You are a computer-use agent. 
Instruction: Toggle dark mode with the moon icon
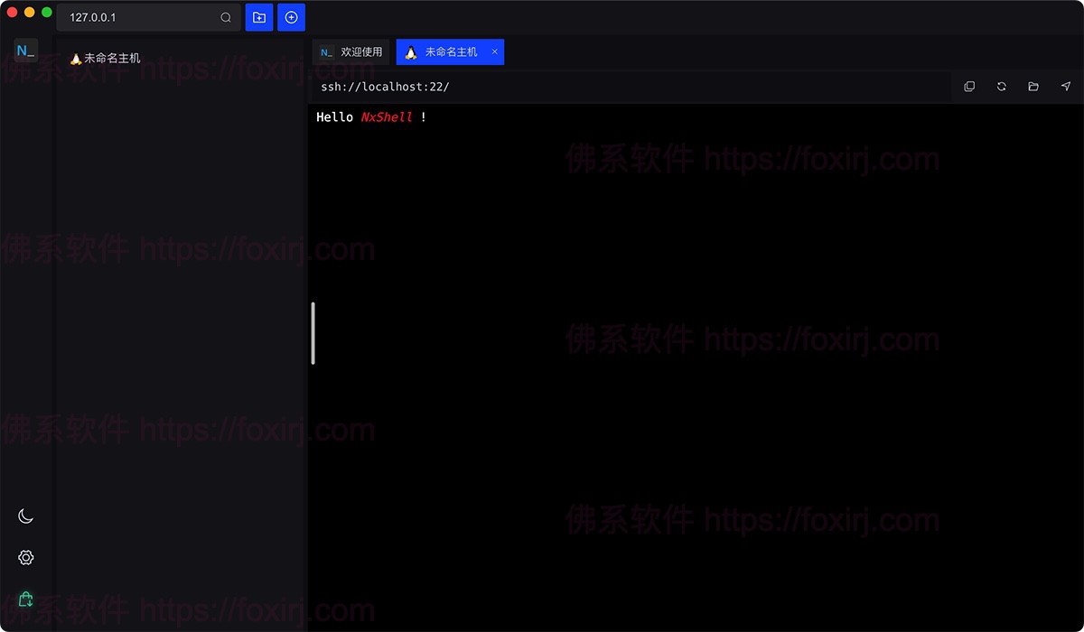pos(26,516)
